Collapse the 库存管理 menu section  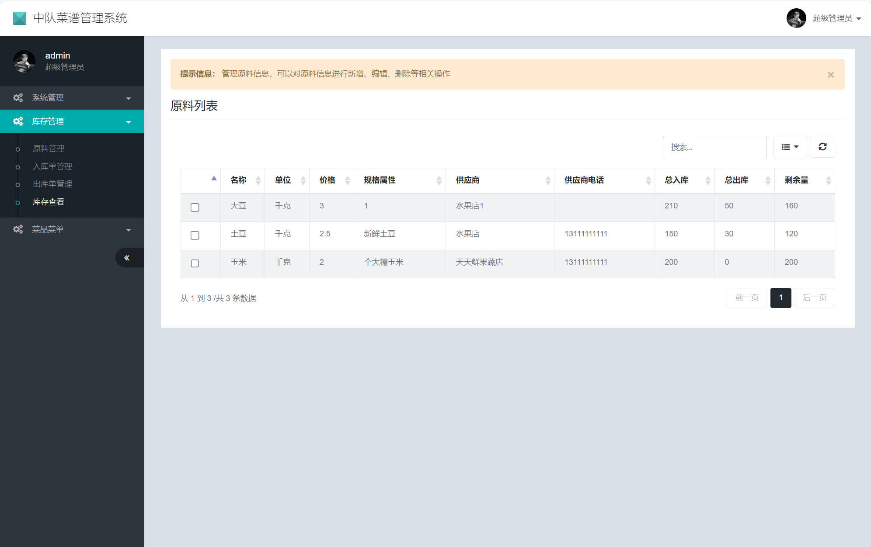[129, 121]
